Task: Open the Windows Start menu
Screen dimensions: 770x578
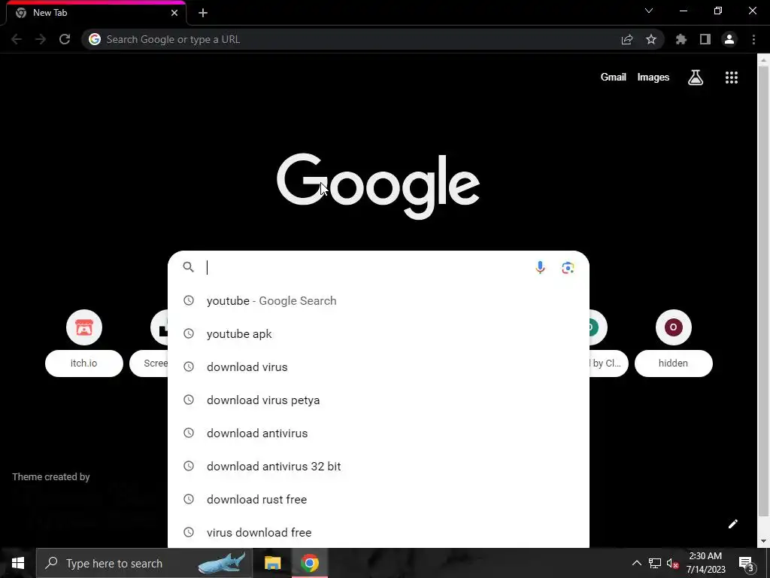Action: click(x=18, y=563)
